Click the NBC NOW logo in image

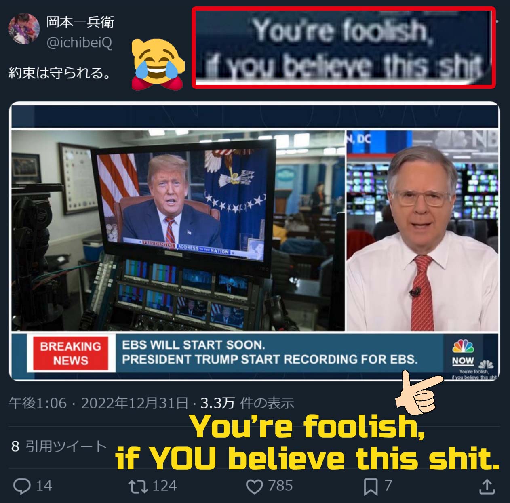463,353
